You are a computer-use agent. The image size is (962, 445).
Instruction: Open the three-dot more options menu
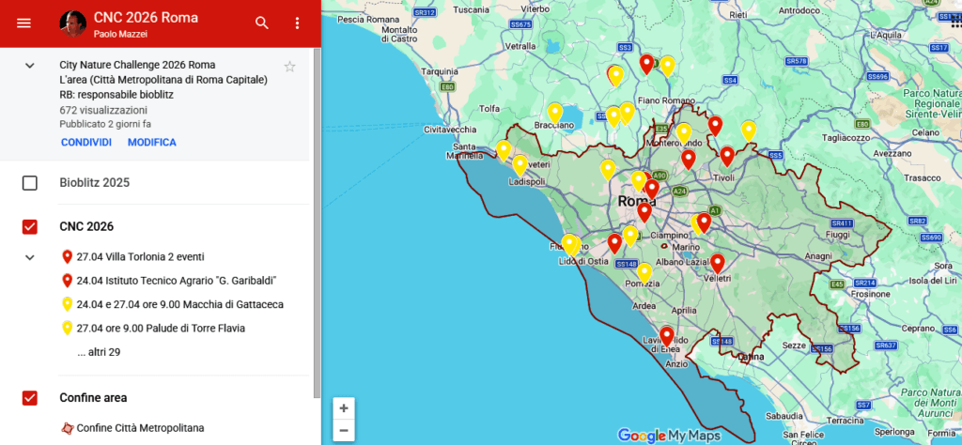[x=298, y=23]
